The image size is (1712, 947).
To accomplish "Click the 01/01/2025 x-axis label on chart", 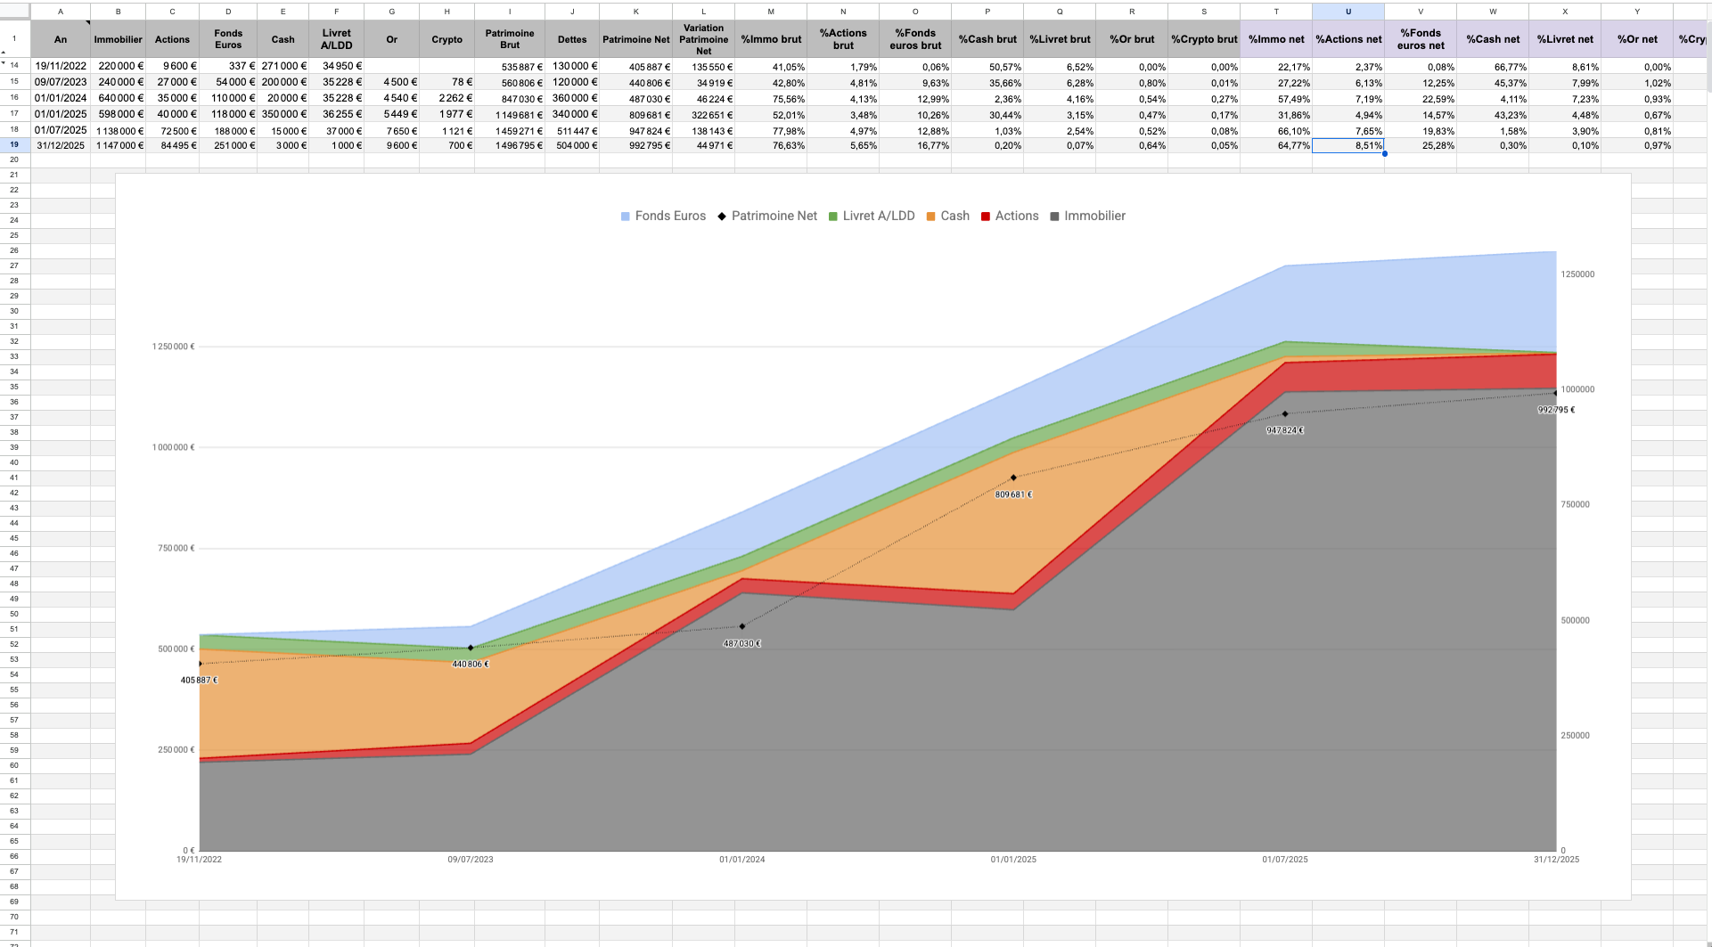I will coord(1013,860).
